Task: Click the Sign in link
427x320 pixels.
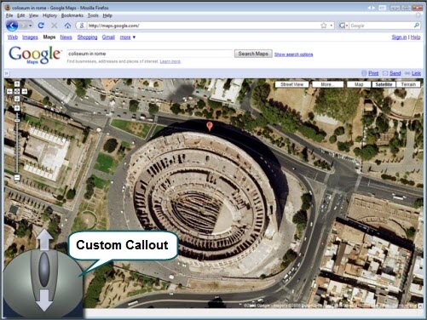Action: (399, 37)
